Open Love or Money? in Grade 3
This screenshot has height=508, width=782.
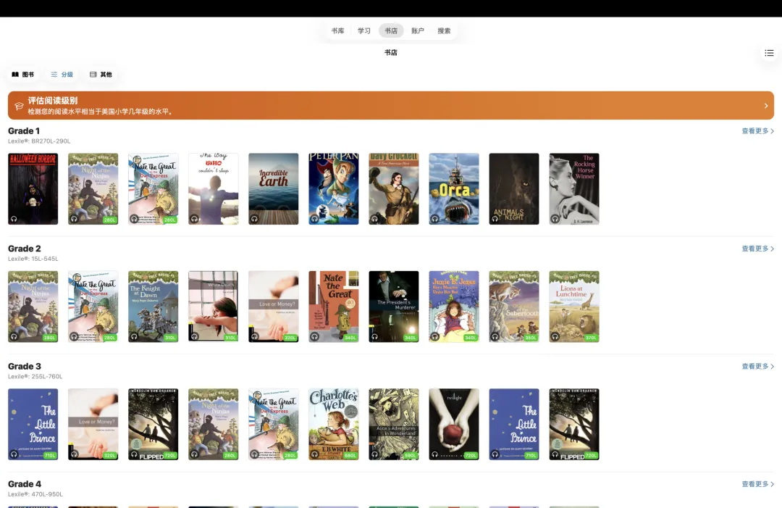(x=93, y=424)
